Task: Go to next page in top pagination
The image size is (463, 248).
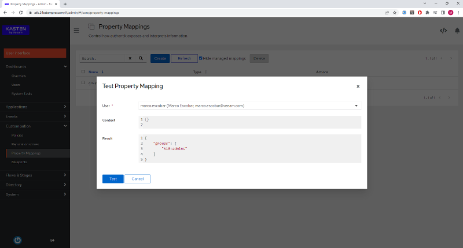Action: (451, 59)
